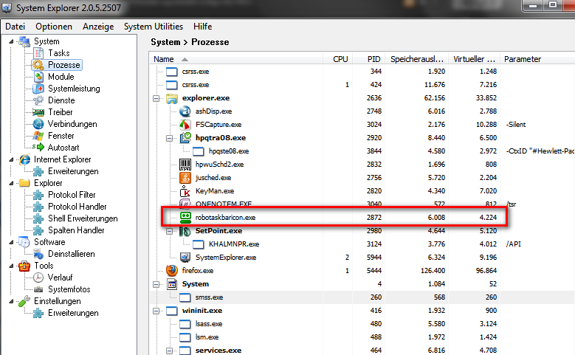Image resolution: width=575 pixels, height=355 pixels.
Task: Click the firefox.exe Firefox icon
Action: coord(172,271)
